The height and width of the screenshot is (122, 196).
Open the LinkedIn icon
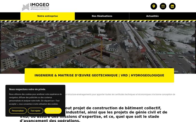pos(172,6)
